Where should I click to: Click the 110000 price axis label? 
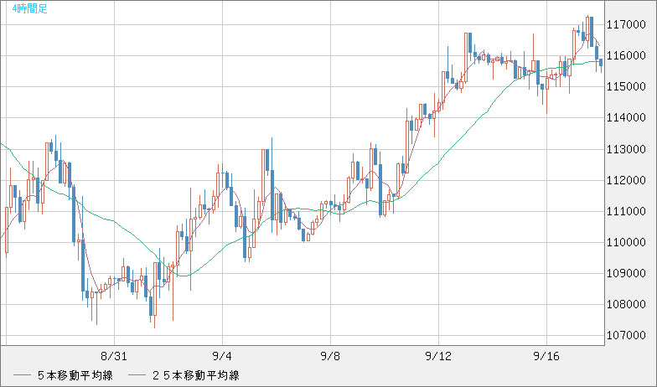click(x=627, y=242)
